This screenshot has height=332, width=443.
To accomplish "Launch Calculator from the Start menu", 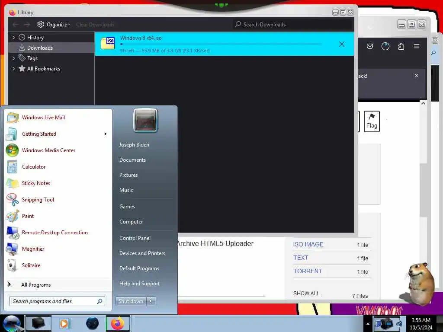I will point(58,166).
